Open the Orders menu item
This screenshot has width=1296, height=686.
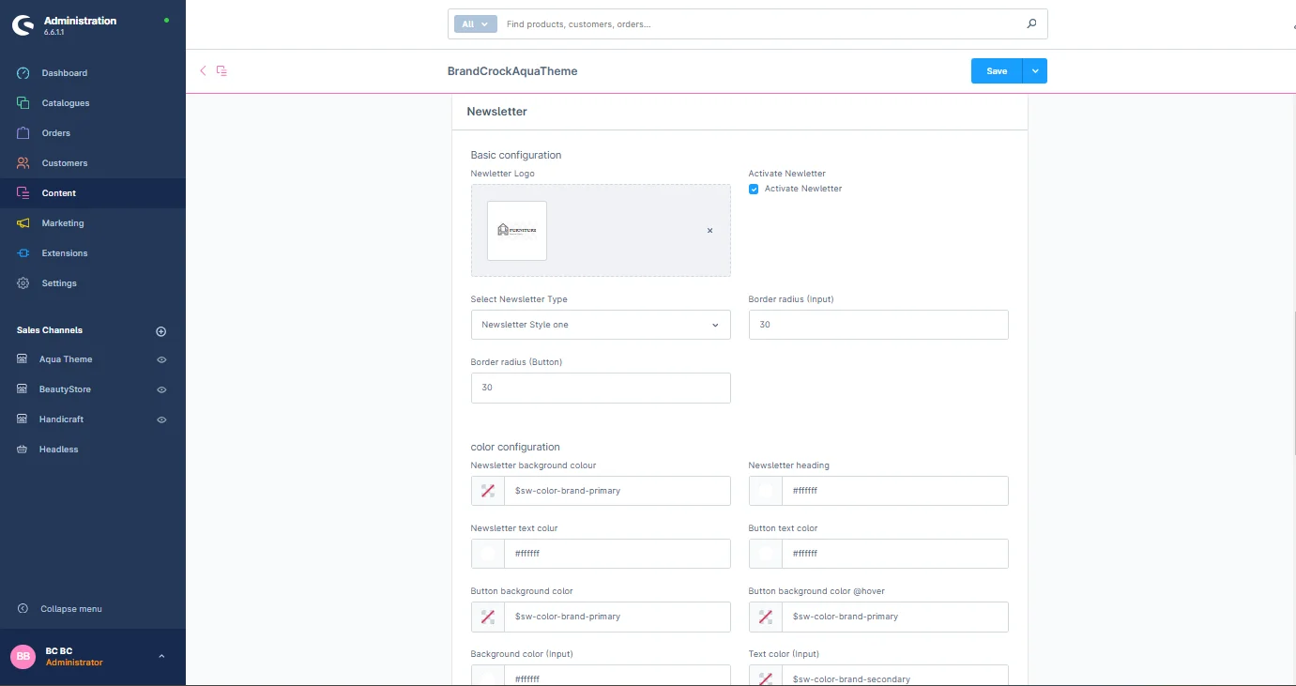pos(55,133)
